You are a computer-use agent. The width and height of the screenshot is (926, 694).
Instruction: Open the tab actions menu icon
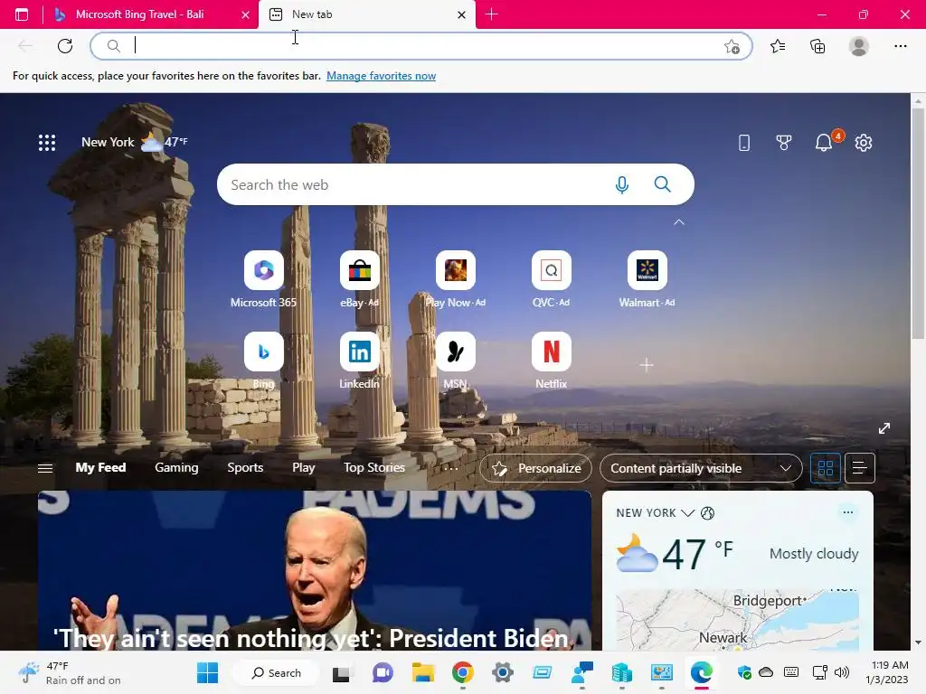(x=22, y=14)
